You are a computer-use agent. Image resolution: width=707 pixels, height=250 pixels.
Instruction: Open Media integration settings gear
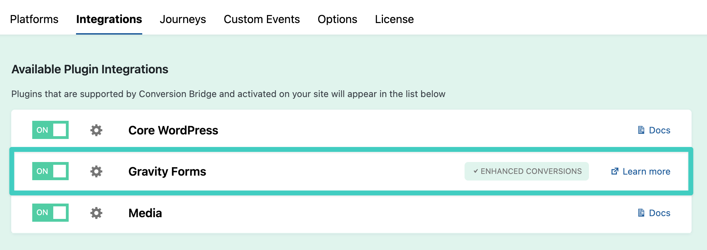pyautogui.click(x=96, y=213)
